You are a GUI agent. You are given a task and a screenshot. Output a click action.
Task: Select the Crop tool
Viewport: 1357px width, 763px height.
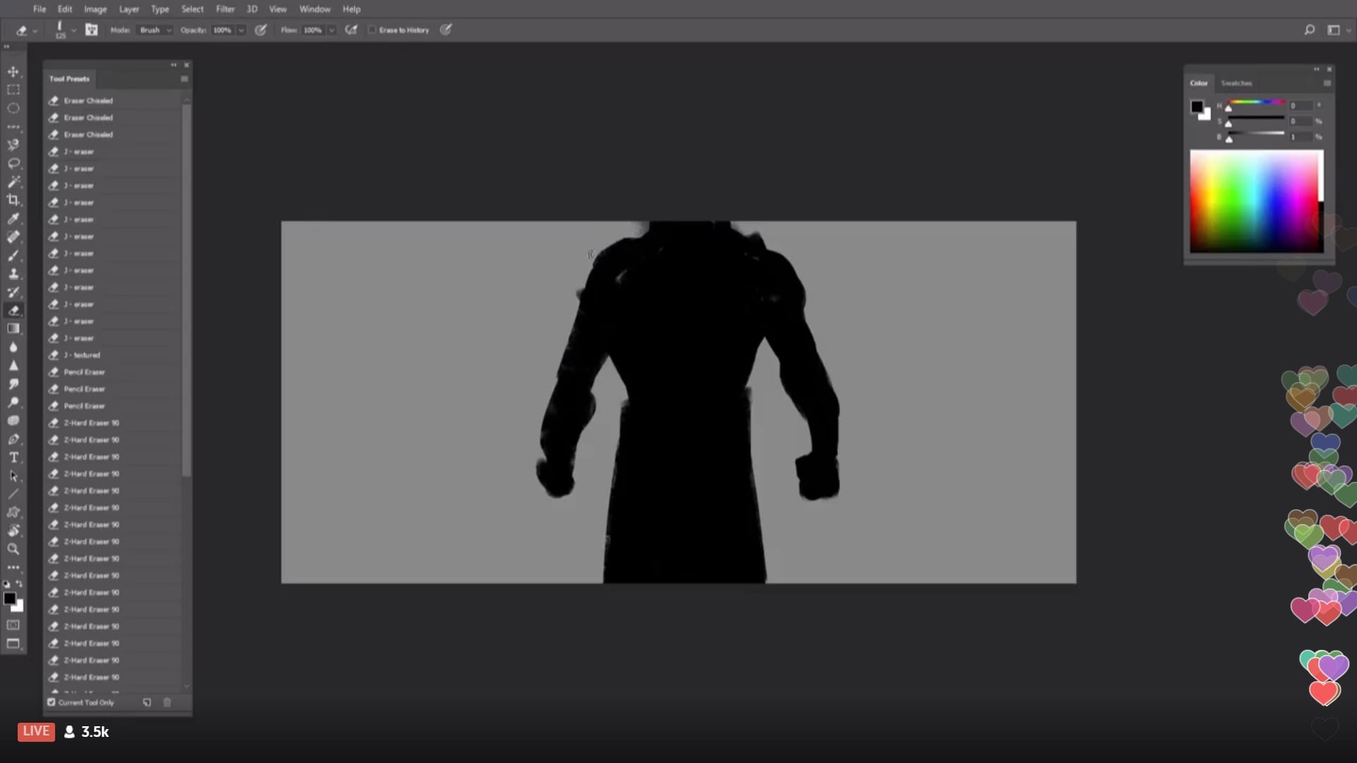point(13,200)
